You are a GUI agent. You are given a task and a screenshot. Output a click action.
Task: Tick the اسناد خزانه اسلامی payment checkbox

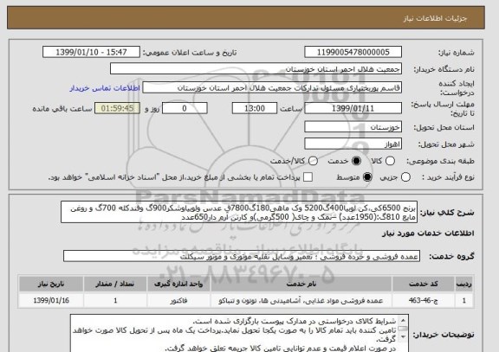308,177
